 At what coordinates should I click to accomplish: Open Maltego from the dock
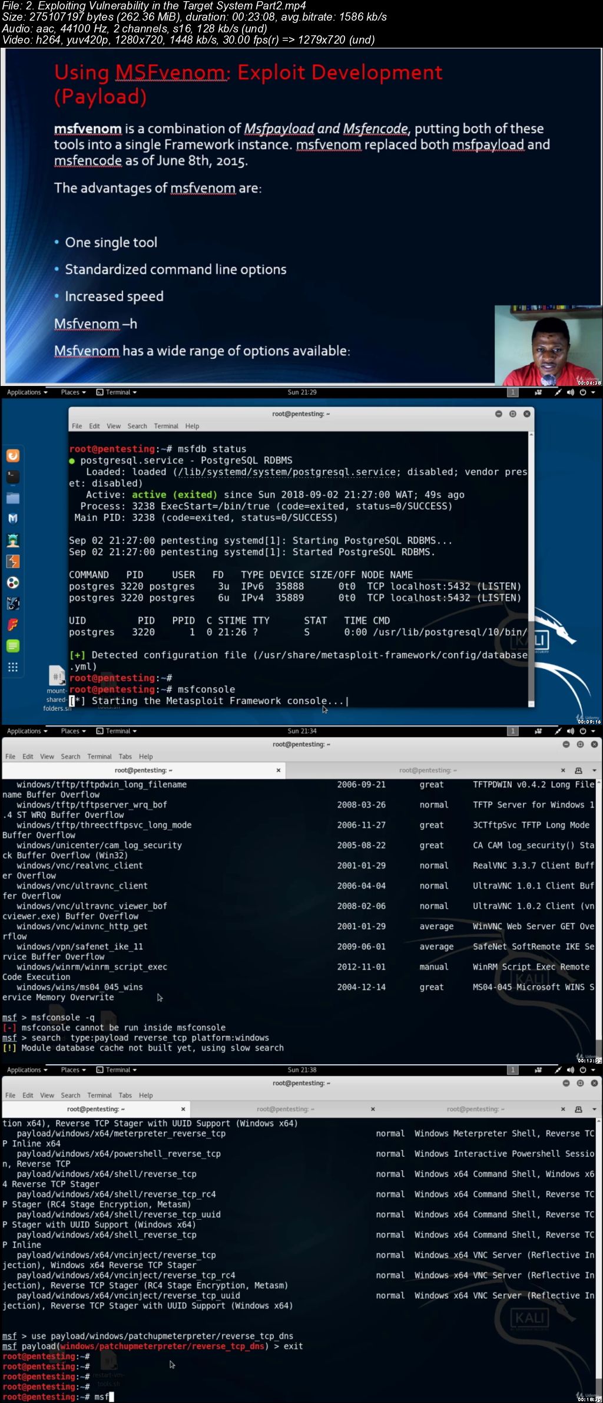coord(13,582)
